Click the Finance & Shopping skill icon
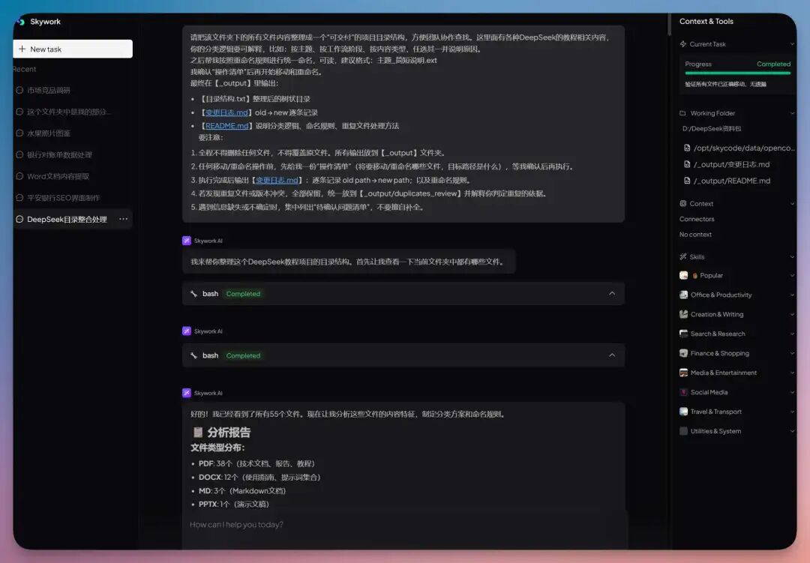The height and width of the screenshot is (563, 810). pyautogui.click(x=682, y=353)
